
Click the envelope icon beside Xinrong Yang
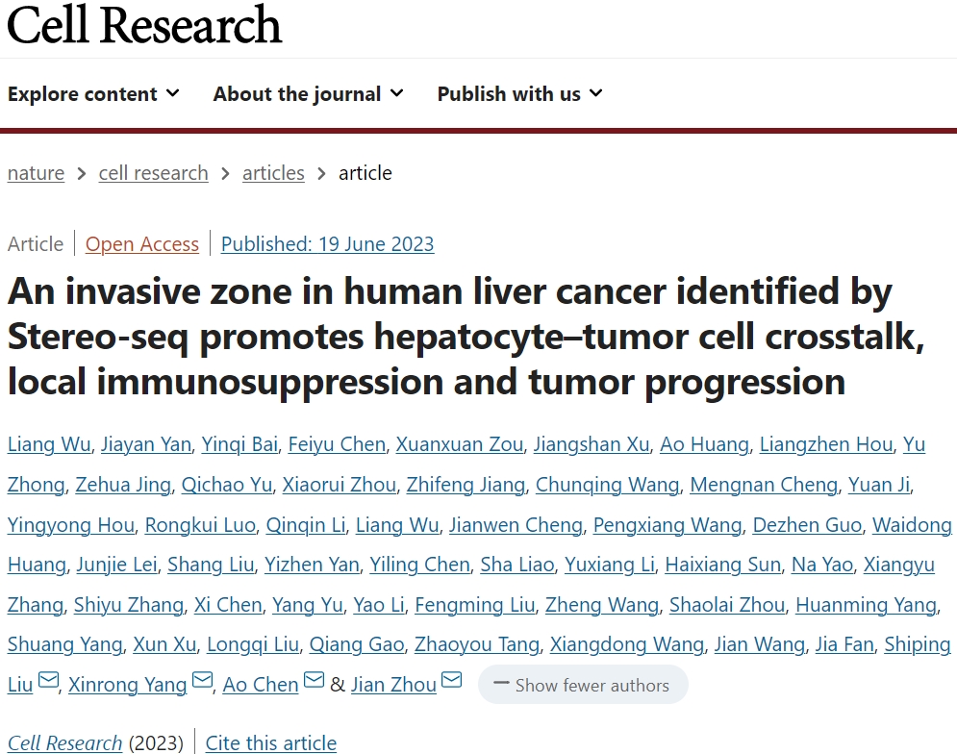point(203,680)
